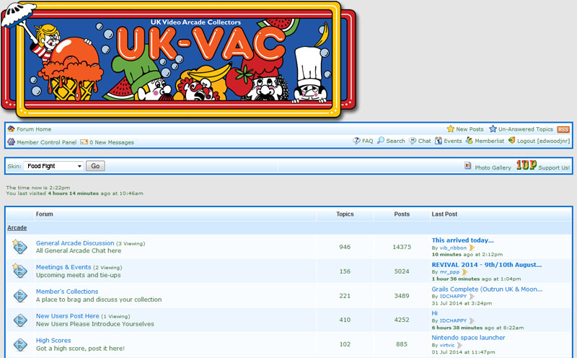This screenshot has width=577, height=358.
Task: Click the Events calendar icon
Action: (439, 140)
